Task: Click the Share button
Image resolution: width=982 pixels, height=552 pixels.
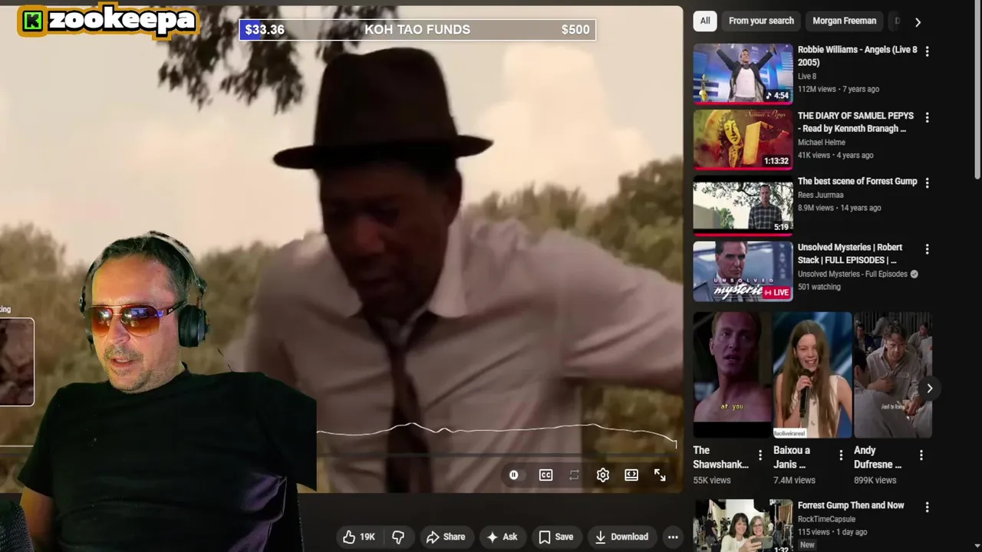Action: (x=446, y=537)
